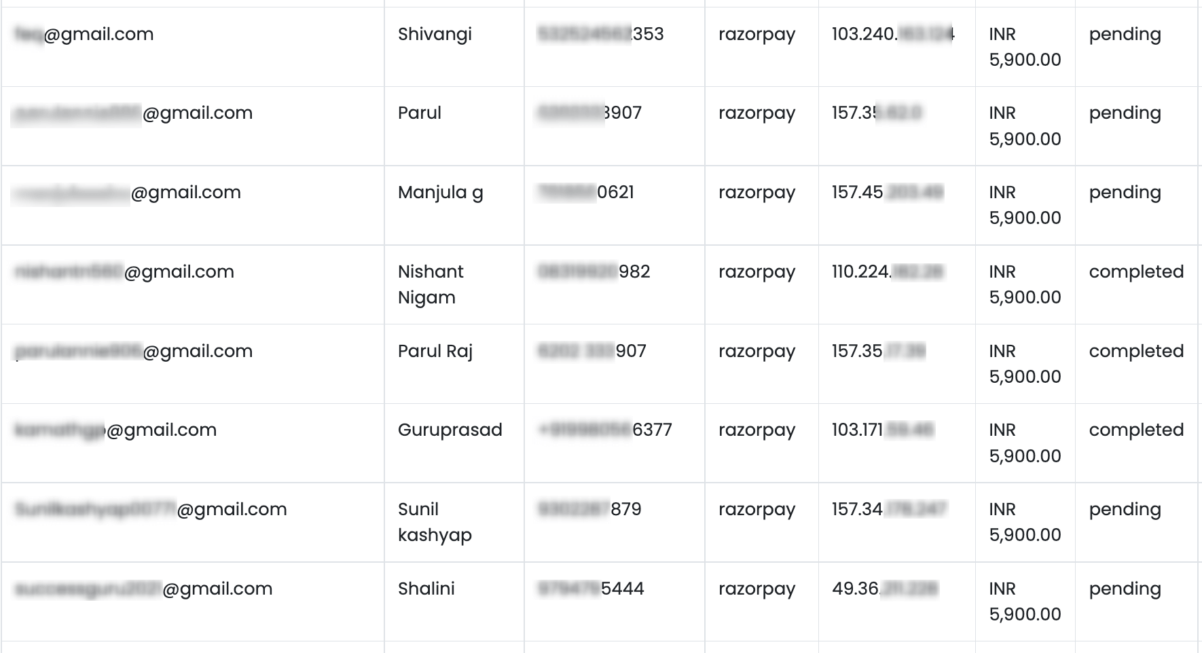
Task: Select the phone number ending in 0621
Action: (585, 193)
